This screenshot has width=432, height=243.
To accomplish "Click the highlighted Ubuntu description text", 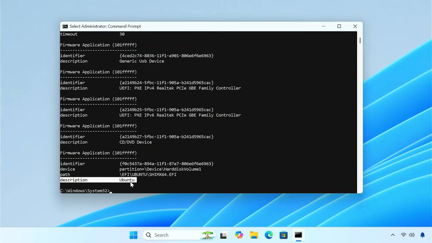I will [x=127, y=180].
